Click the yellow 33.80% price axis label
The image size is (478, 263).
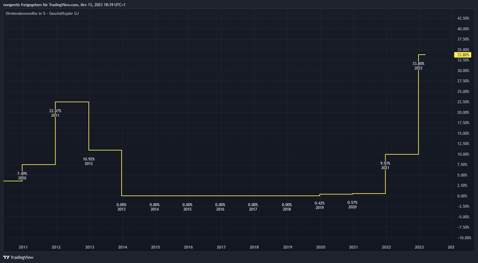(463, 55)
